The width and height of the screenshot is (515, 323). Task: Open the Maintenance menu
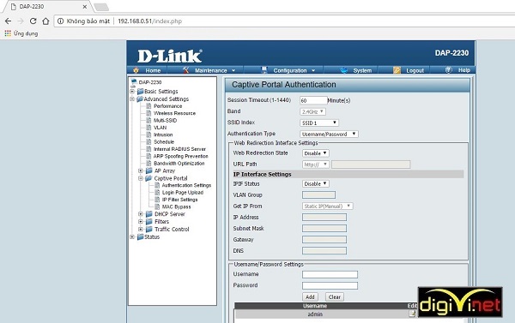[x=211, y=70]
